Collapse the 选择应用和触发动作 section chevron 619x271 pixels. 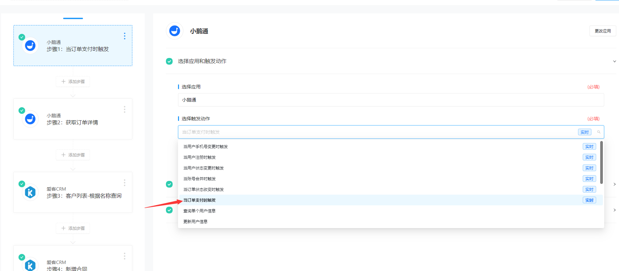pyautogui.click(x=614, y=61)
